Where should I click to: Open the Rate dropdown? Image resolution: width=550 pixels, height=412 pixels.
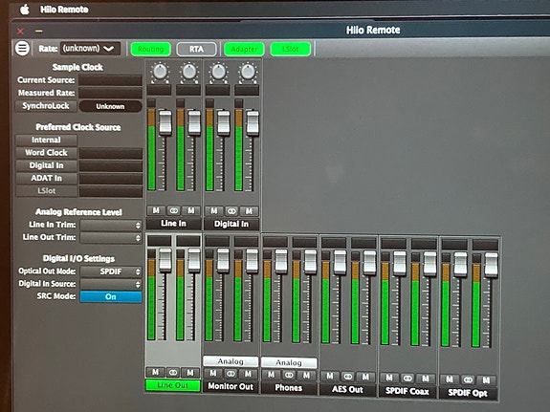click(90, 49)
